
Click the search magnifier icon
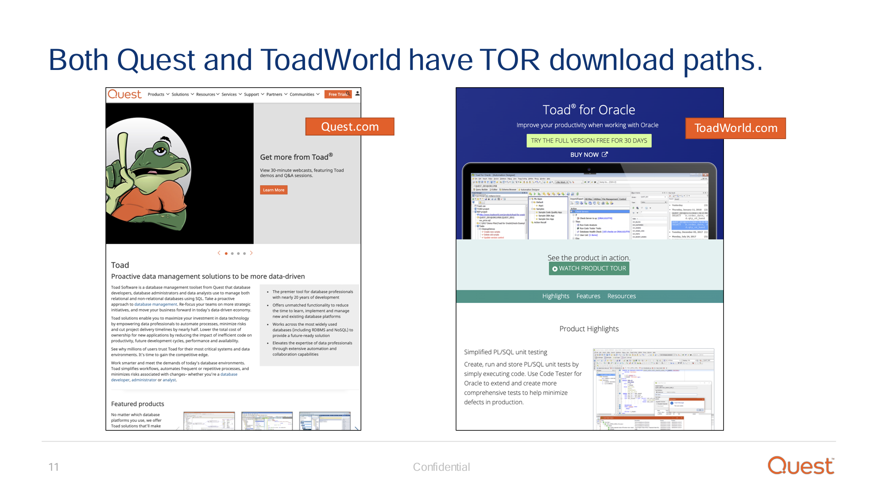[348, 94]
